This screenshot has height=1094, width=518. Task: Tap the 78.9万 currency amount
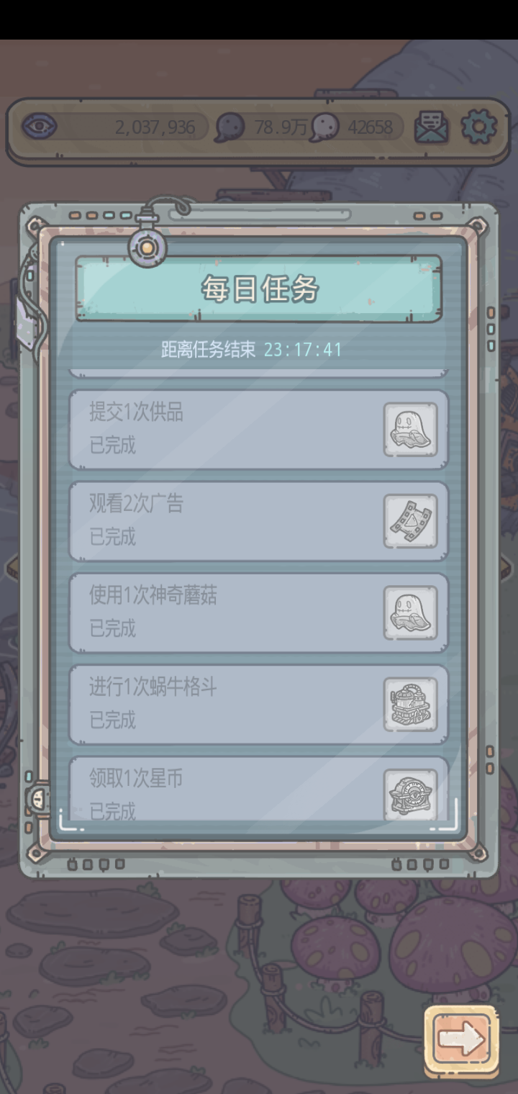pos(280,128)
